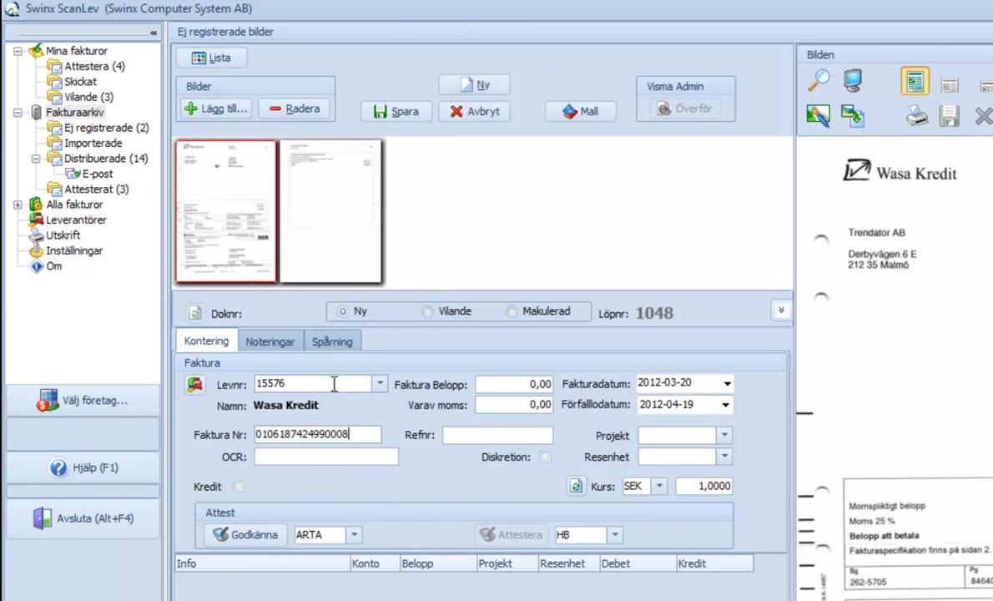
Task: Expand the details section with double-down chevron
Action: pos(781,311)
